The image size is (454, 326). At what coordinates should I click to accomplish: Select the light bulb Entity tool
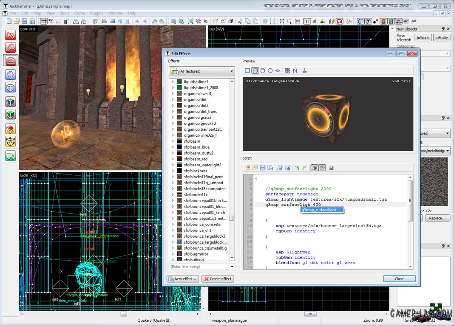(x=11, y=75)
